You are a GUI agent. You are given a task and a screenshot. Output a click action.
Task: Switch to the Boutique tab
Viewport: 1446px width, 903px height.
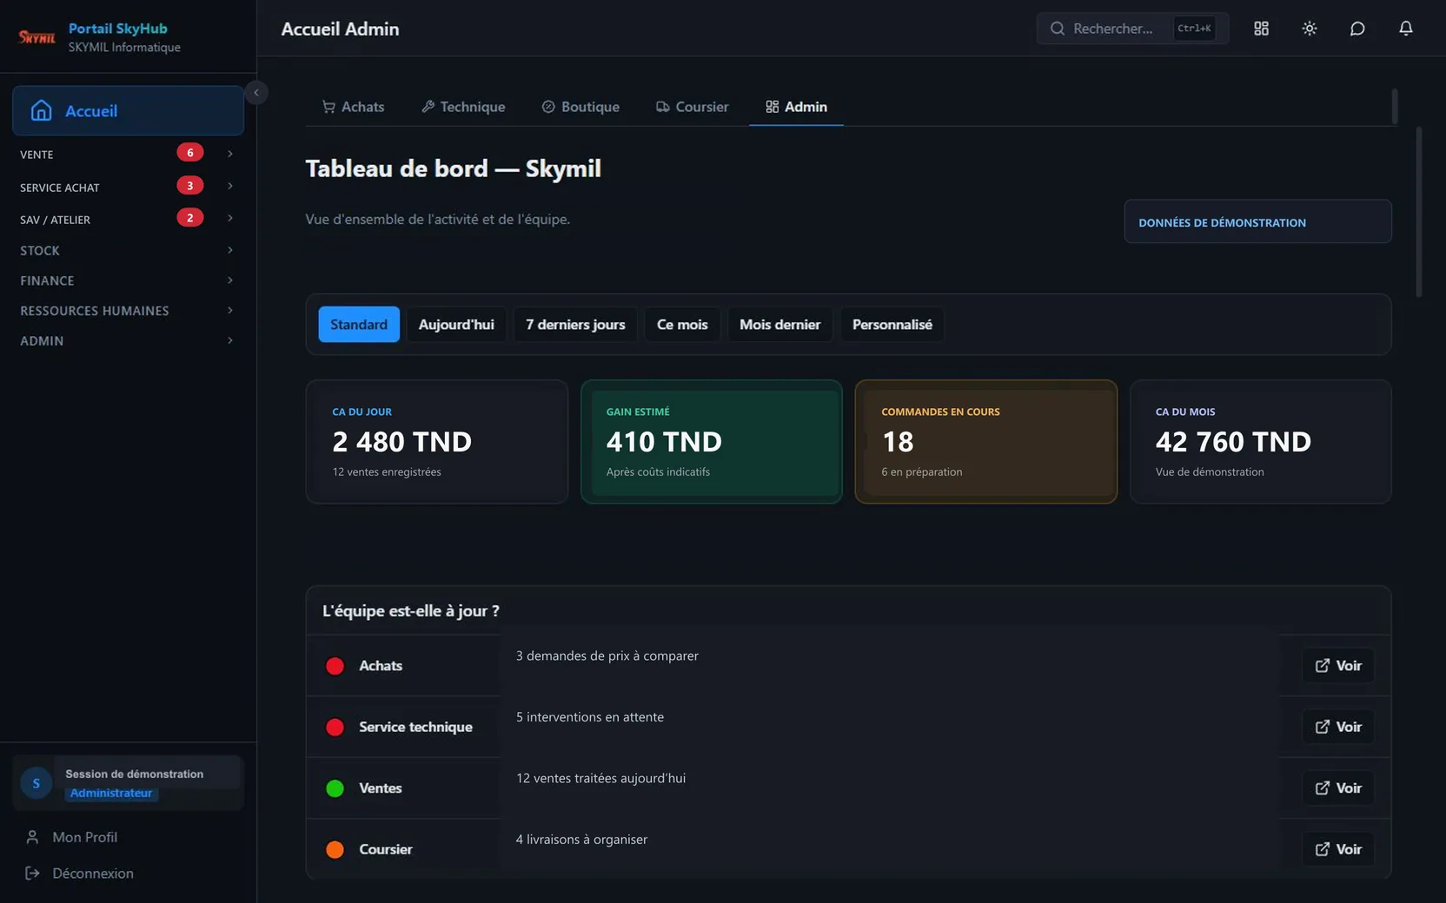[580, 107]
